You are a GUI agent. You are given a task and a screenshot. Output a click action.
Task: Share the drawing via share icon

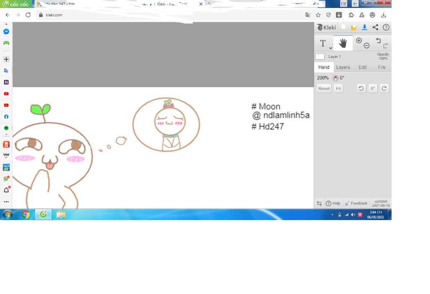[375, 27]
